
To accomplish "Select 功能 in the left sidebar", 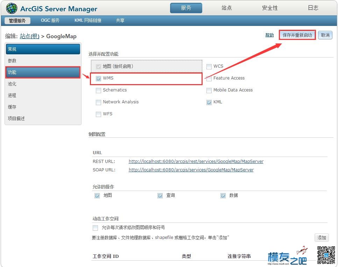I will point(43,72).
